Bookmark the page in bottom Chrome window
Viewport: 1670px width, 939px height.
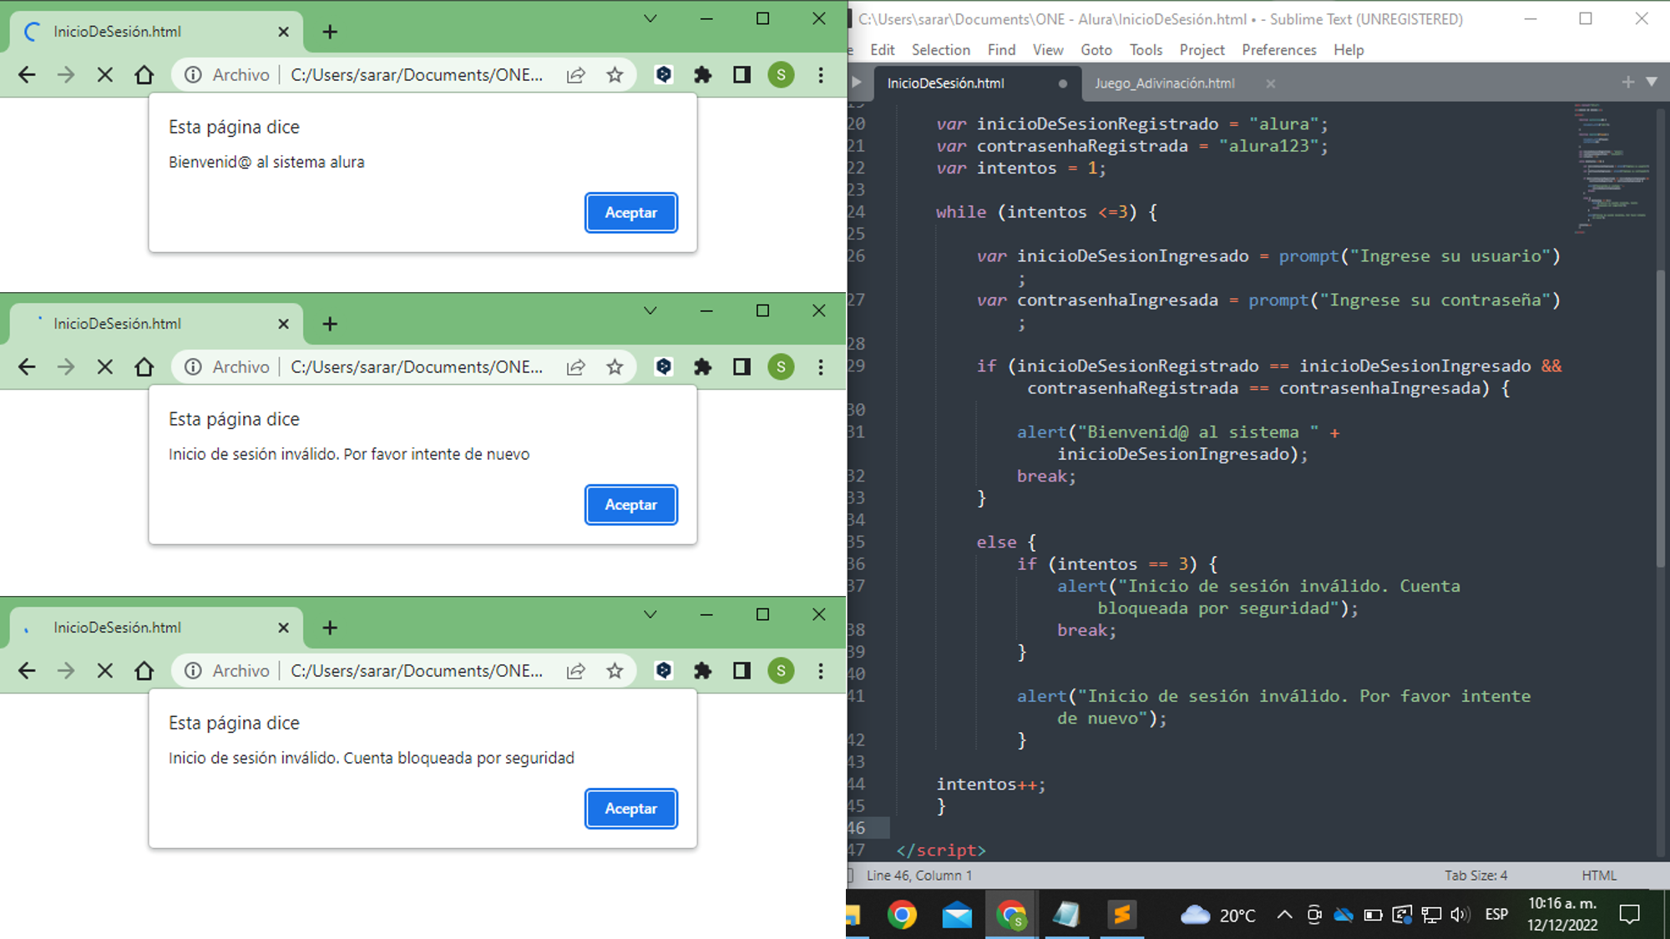pyautogui.click(x=615, y=671)
